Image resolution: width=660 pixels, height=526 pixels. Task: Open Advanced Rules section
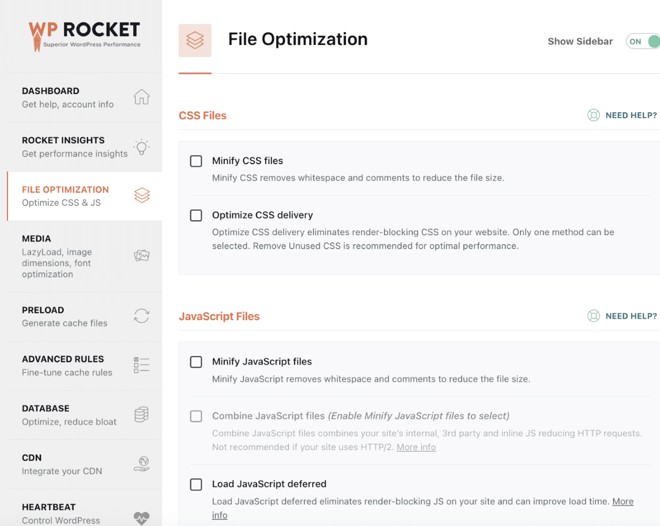[85, 366]
